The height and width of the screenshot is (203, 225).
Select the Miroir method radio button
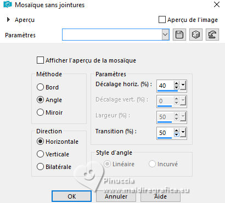point(40,112)
